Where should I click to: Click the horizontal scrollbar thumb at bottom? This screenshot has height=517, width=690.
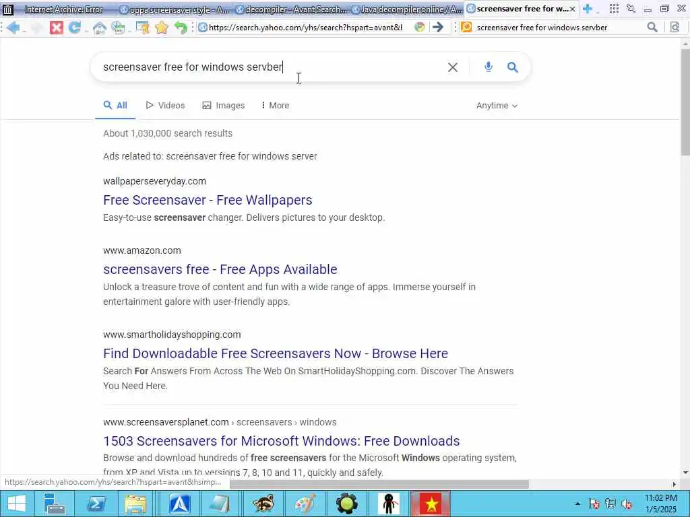(x=379, y=485)
